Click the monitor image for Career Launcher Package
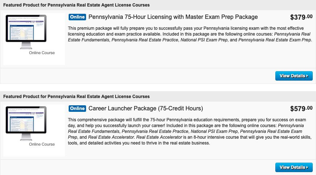Image resolution: width=316 pixels, height=175 pixels. tap(26, 123)
